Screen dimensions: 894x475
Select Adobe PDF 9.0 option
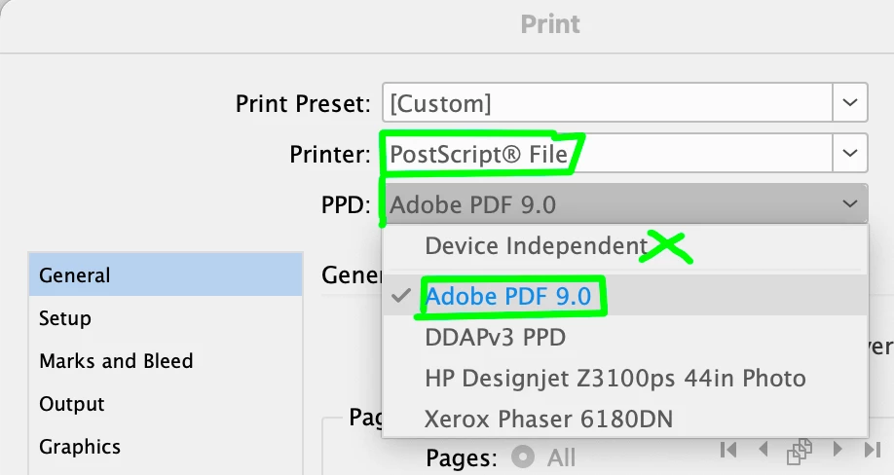[x=508, y=297]
